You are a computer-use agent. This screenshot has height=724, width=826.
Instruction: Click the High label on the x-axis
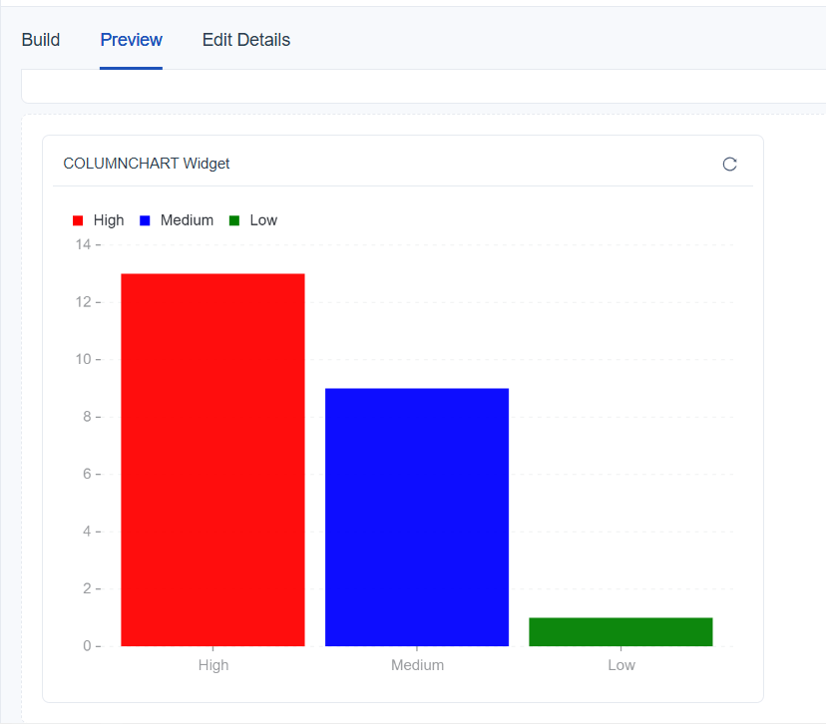(x=212, y=665)
